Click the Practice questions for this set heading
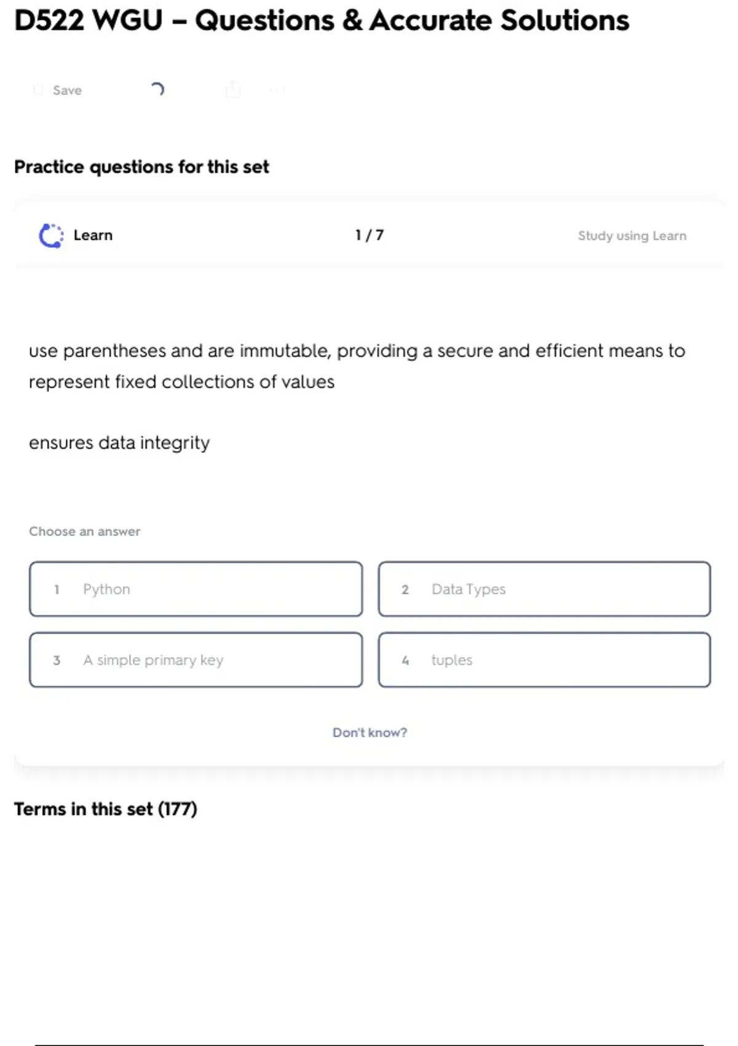738x1046 pixels. [x=141, y=167]
